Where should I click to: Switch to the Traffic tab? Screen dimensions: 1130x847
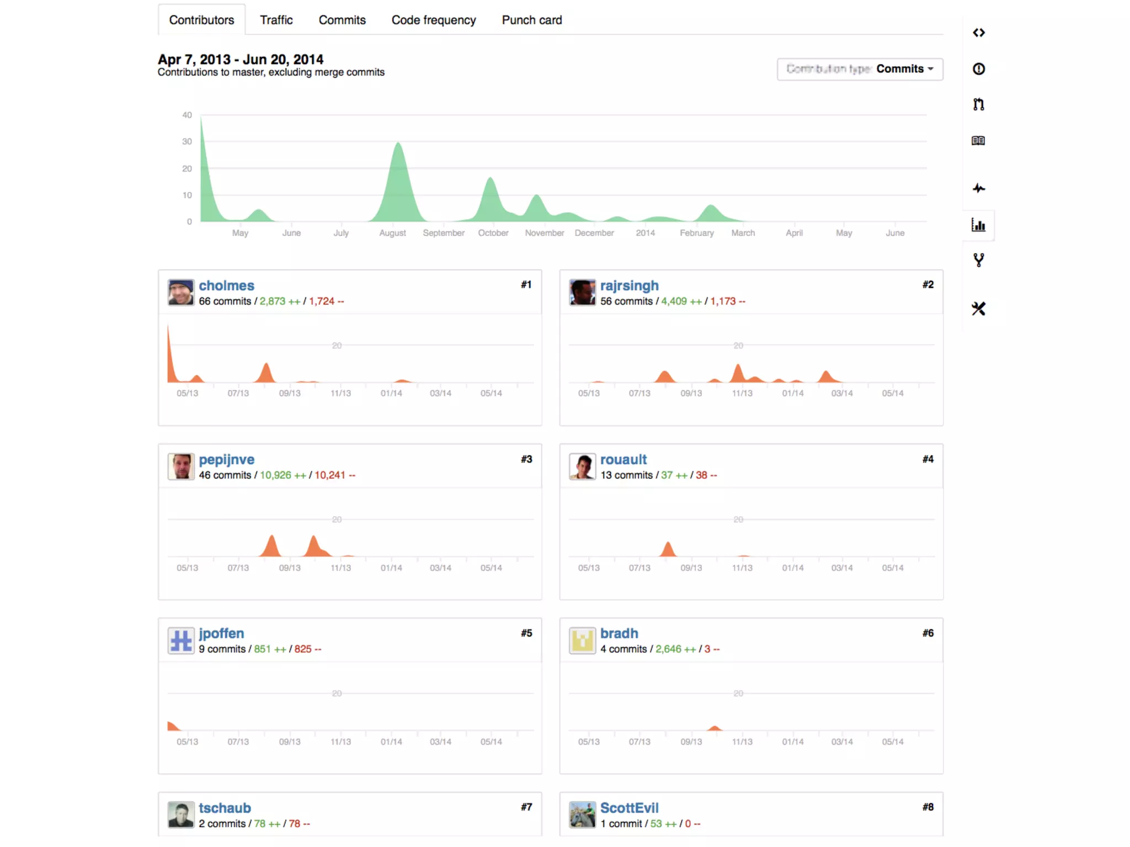[x=276, y=20]
